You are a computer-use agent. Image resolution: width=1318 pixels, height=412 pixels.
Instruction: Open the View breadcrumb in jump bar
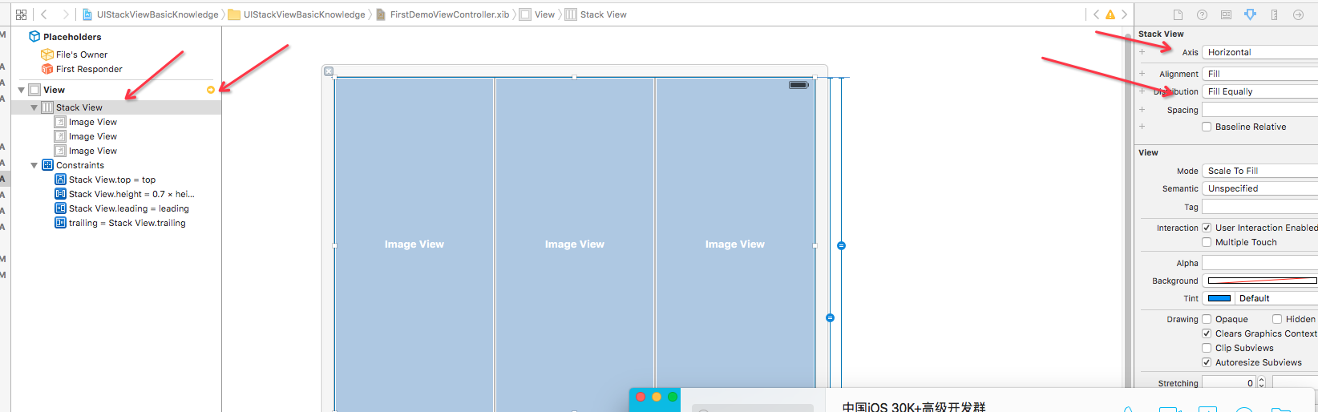[x=537, y=14]
